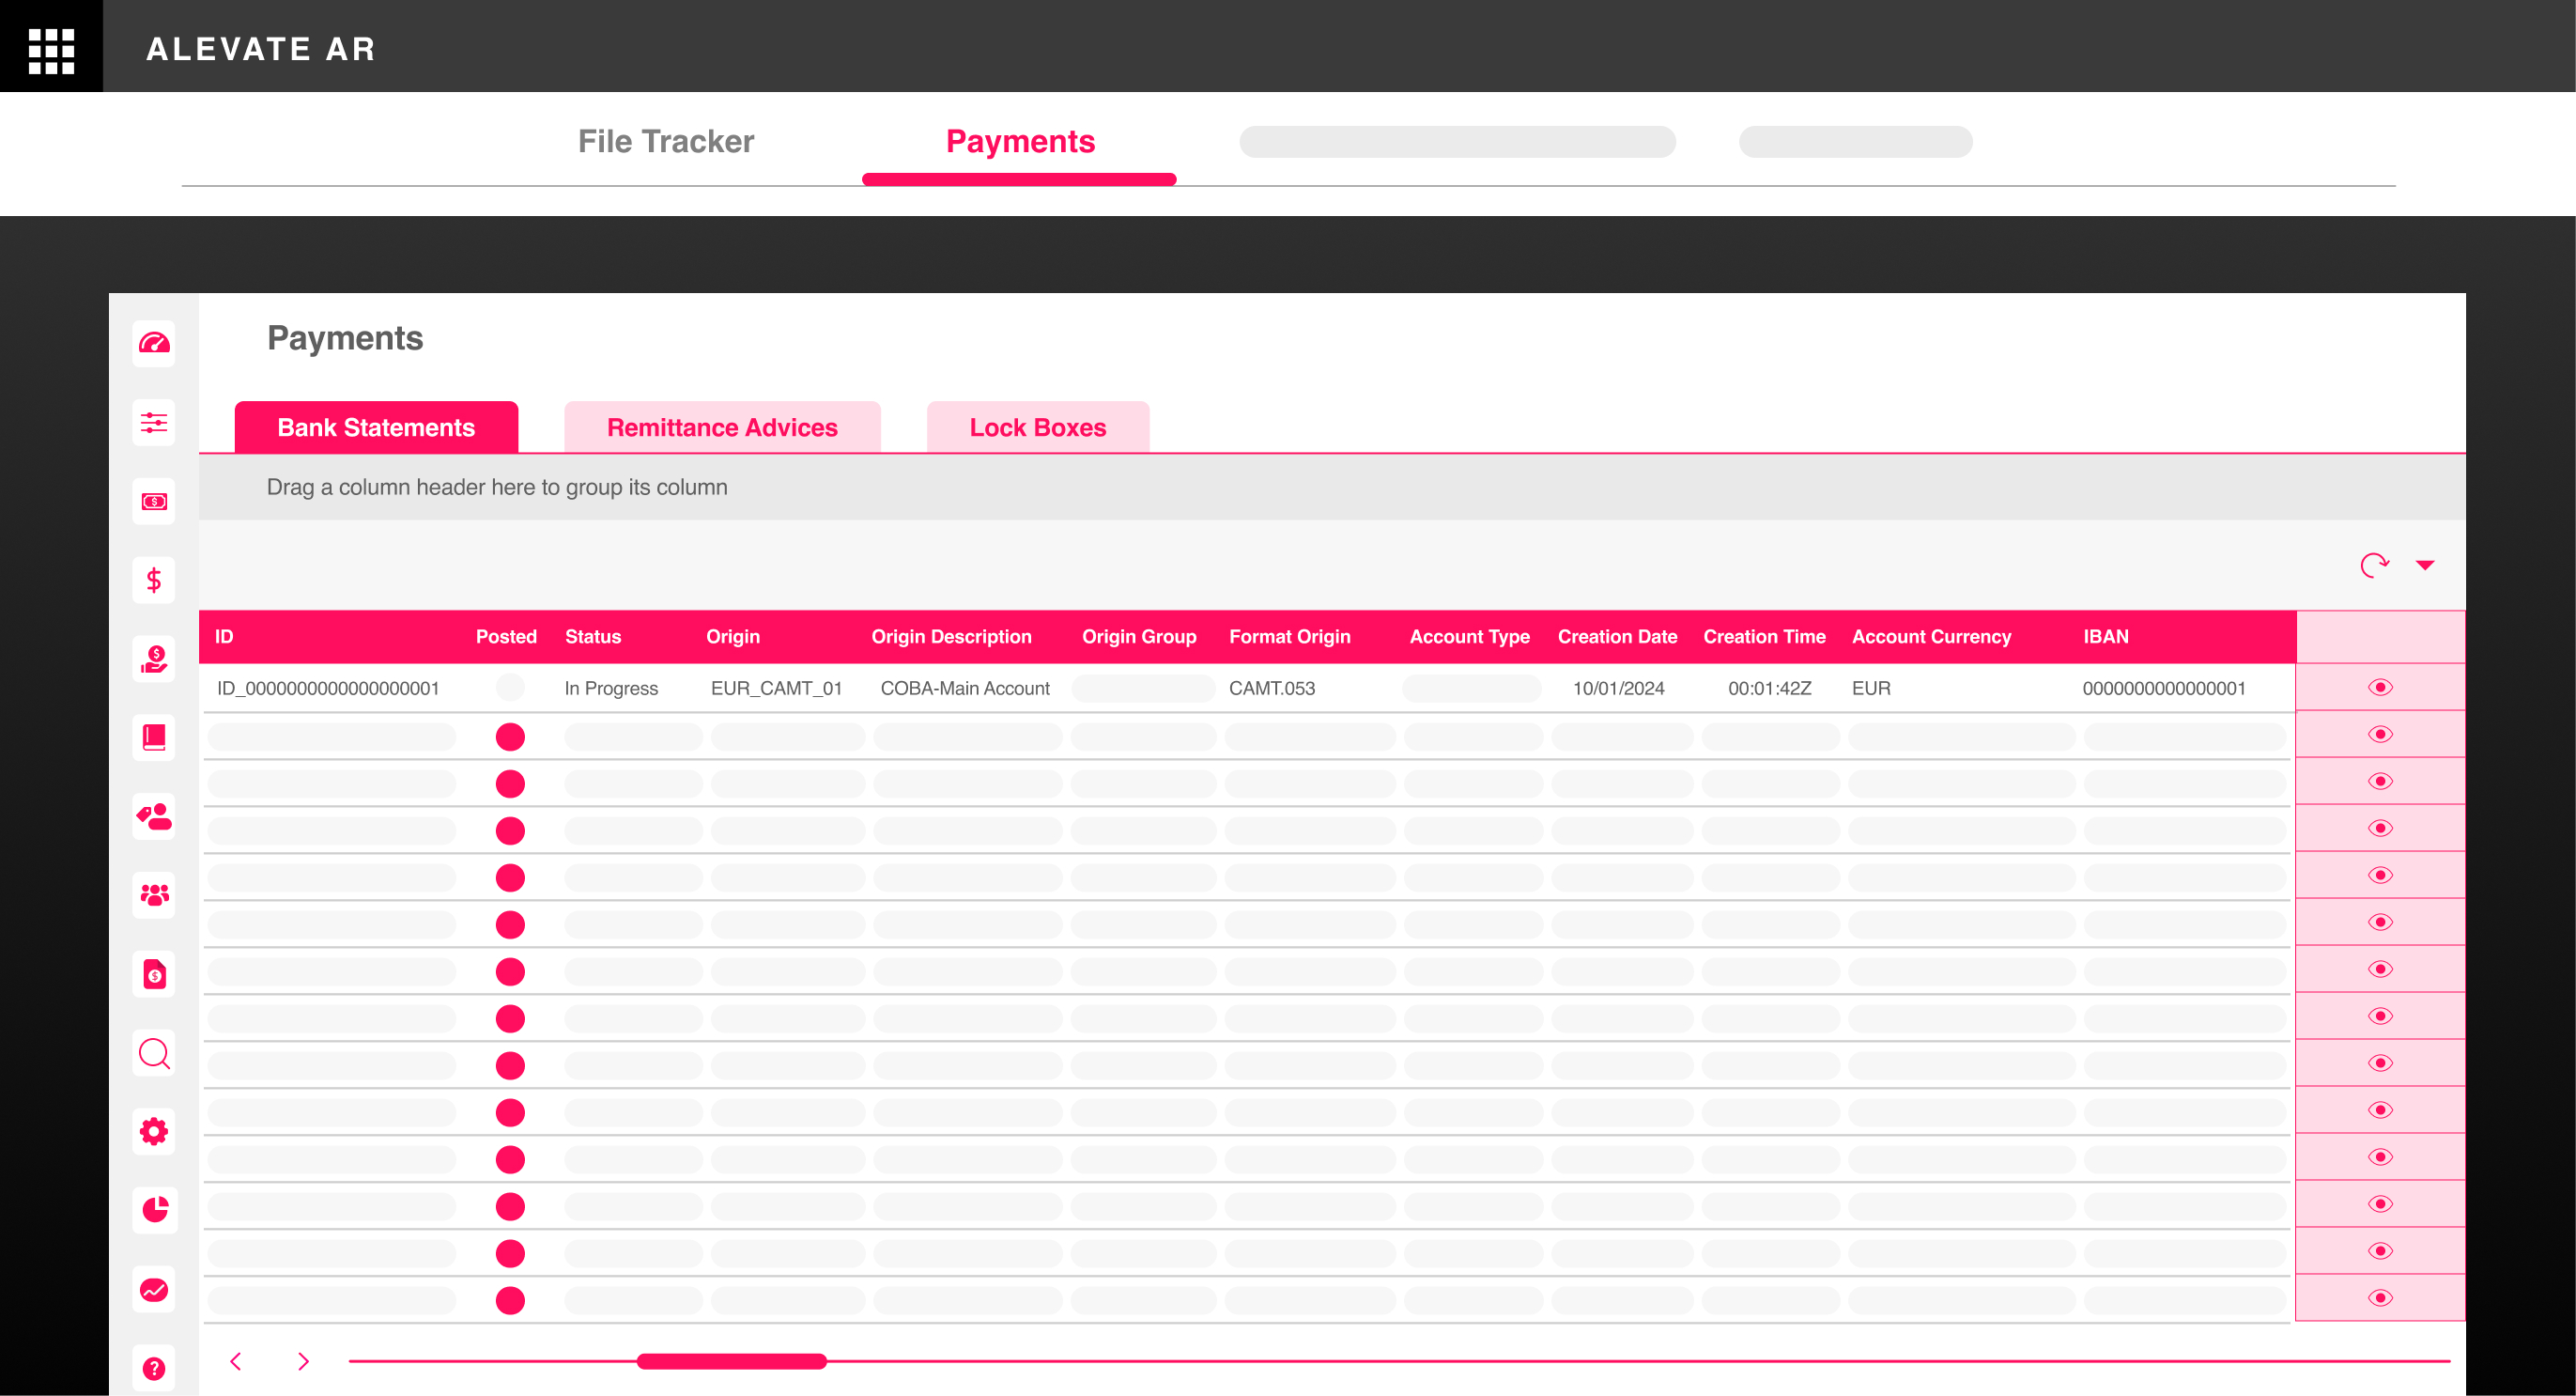2576x1396 pixels.
Task: Toggle Posted indicator in the In Progress row
Action: (510, 687)
